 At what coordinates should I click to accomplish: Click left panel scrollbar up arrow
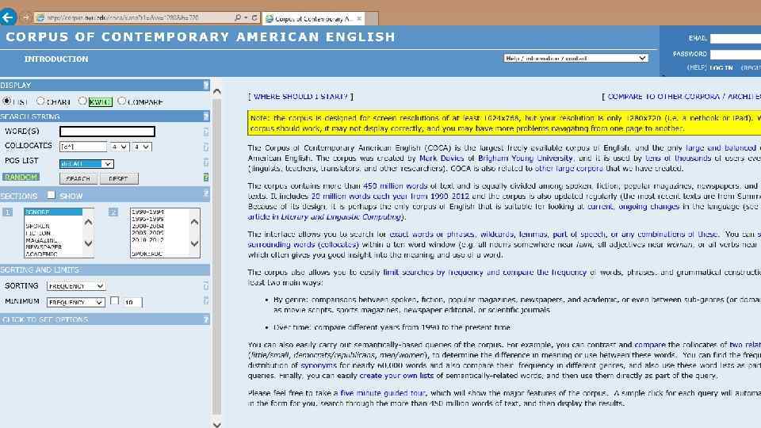(x=217, y=91)
